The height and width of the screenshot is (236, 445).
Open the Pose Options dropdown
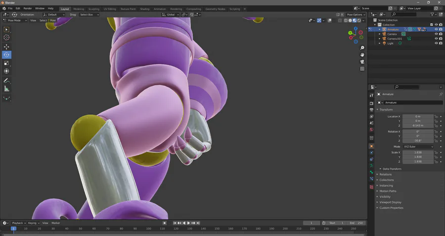356,14
